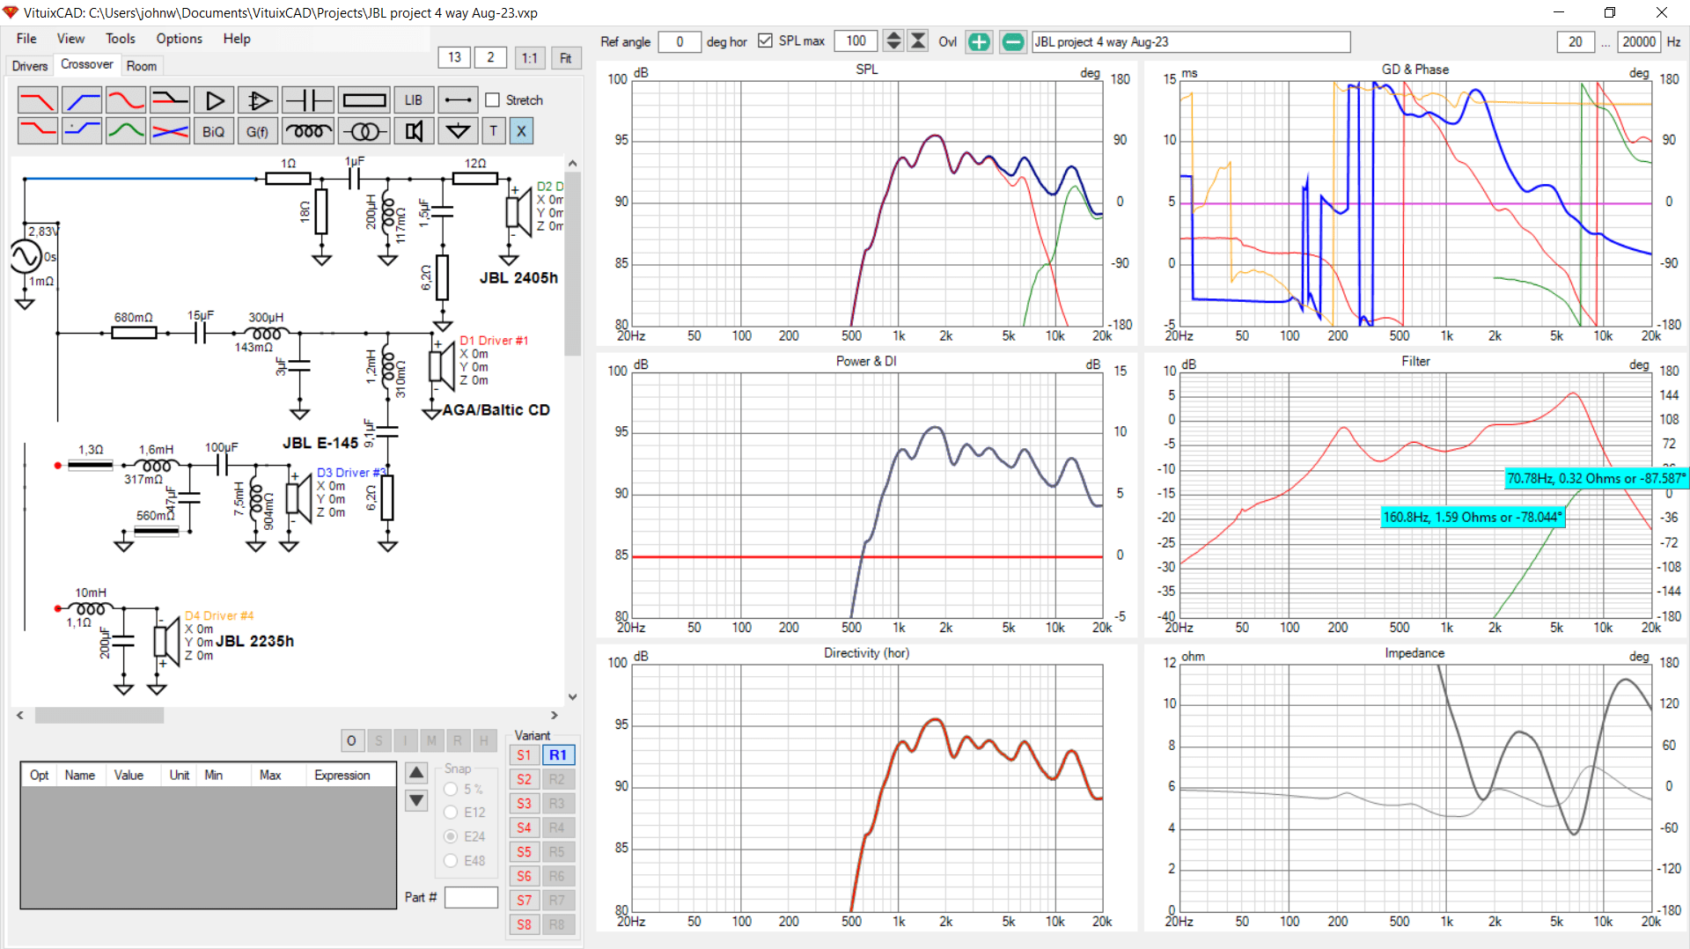Image resolution: width=1690 pixels, height=949 pixels.
Task: Add the red low-shelf filter block
Action: [x=38, y=131]
